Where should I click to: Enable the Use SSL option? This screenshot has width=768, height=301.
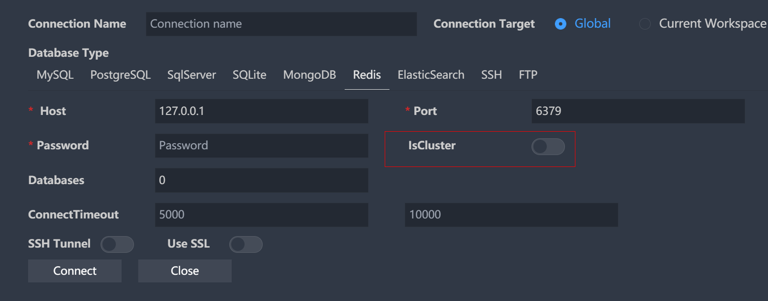246,244
